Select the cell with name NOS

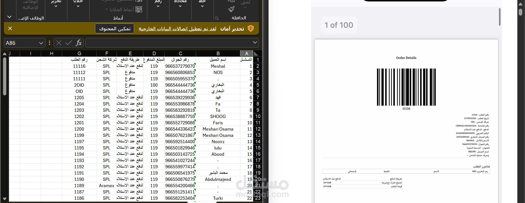tap(218, 72)
